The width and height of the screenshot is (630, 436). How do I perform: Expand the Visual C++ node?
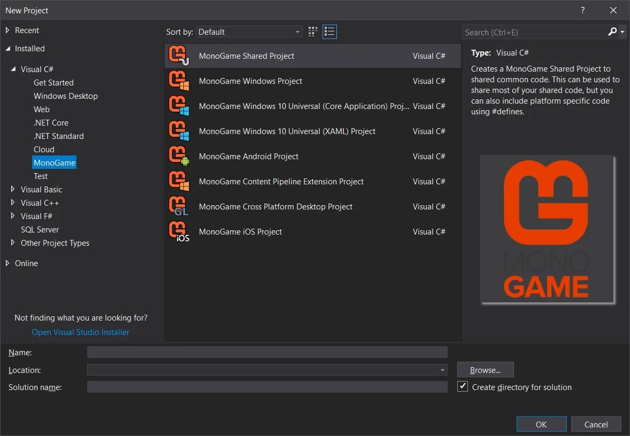12,203
